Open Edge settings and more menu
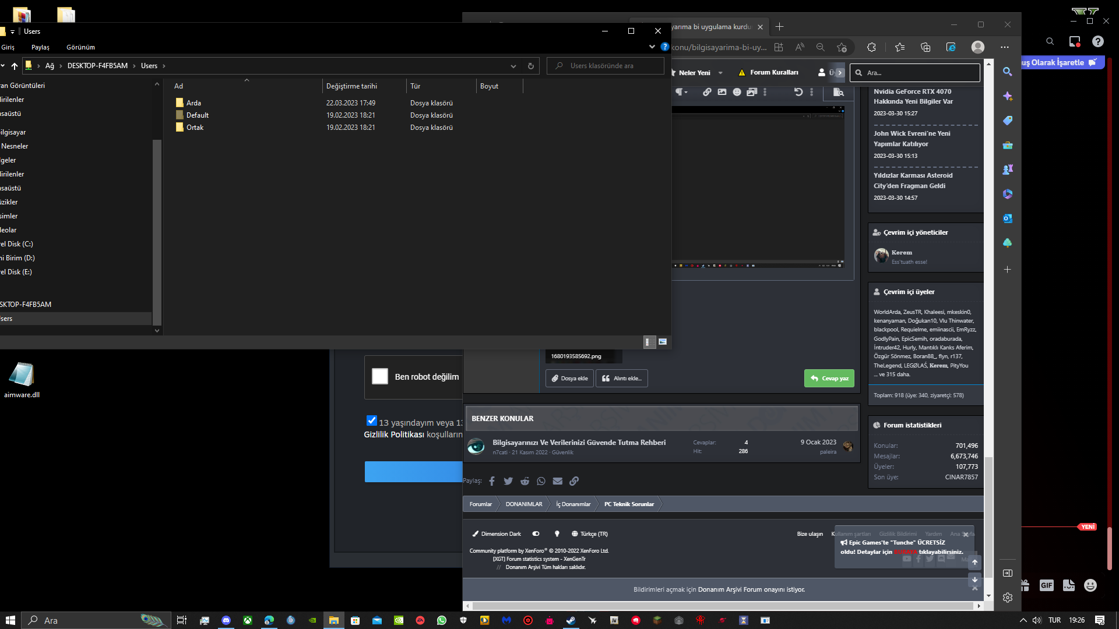Image resolution: width=1119 pixels, height=629 pixels. (x=1005, y=47)
